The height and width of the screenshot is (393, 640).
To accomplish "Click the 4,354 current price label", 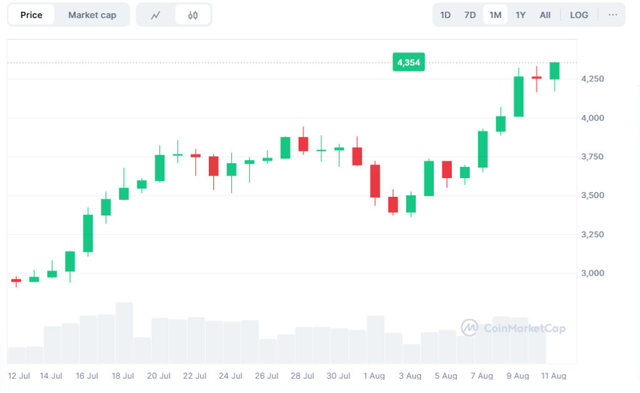I will click(408, 62).
